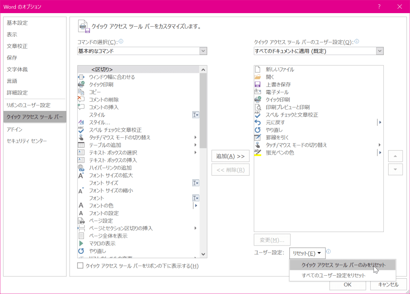This screenshot has width=410, height=294.
Task: Click the Move Down arrow button
Action: [x=396, y=169]
